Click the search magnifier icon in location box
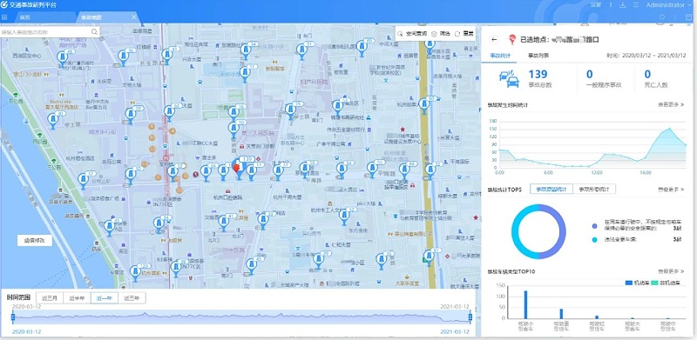 (x=94, y=32)
